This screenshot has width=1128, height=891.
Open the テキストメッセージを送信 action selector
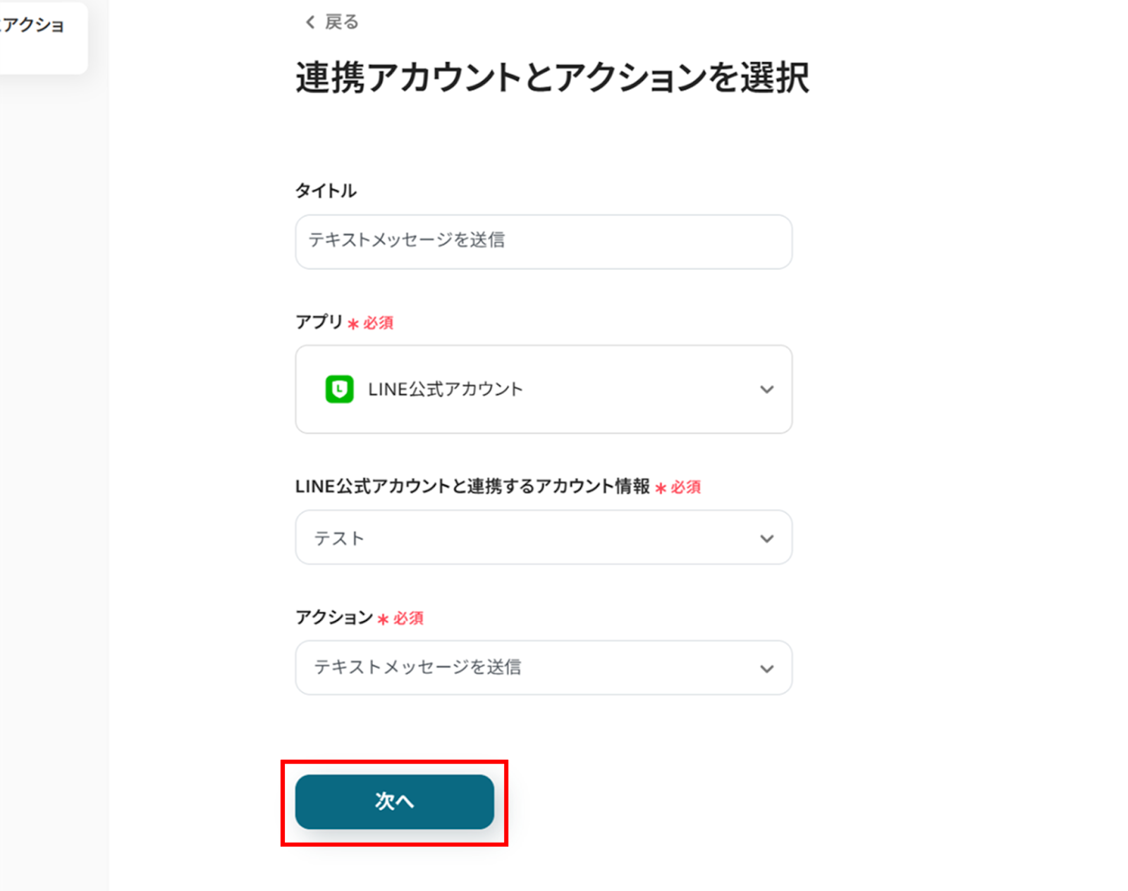[544, 668]
